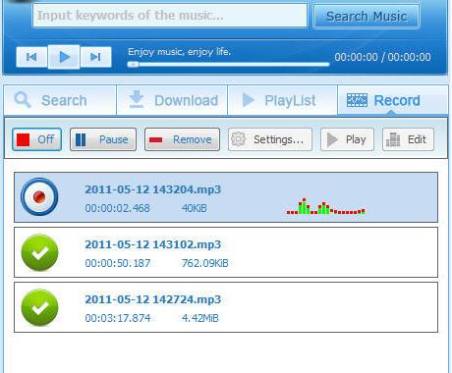Start playback with the play button

[64, 57]
